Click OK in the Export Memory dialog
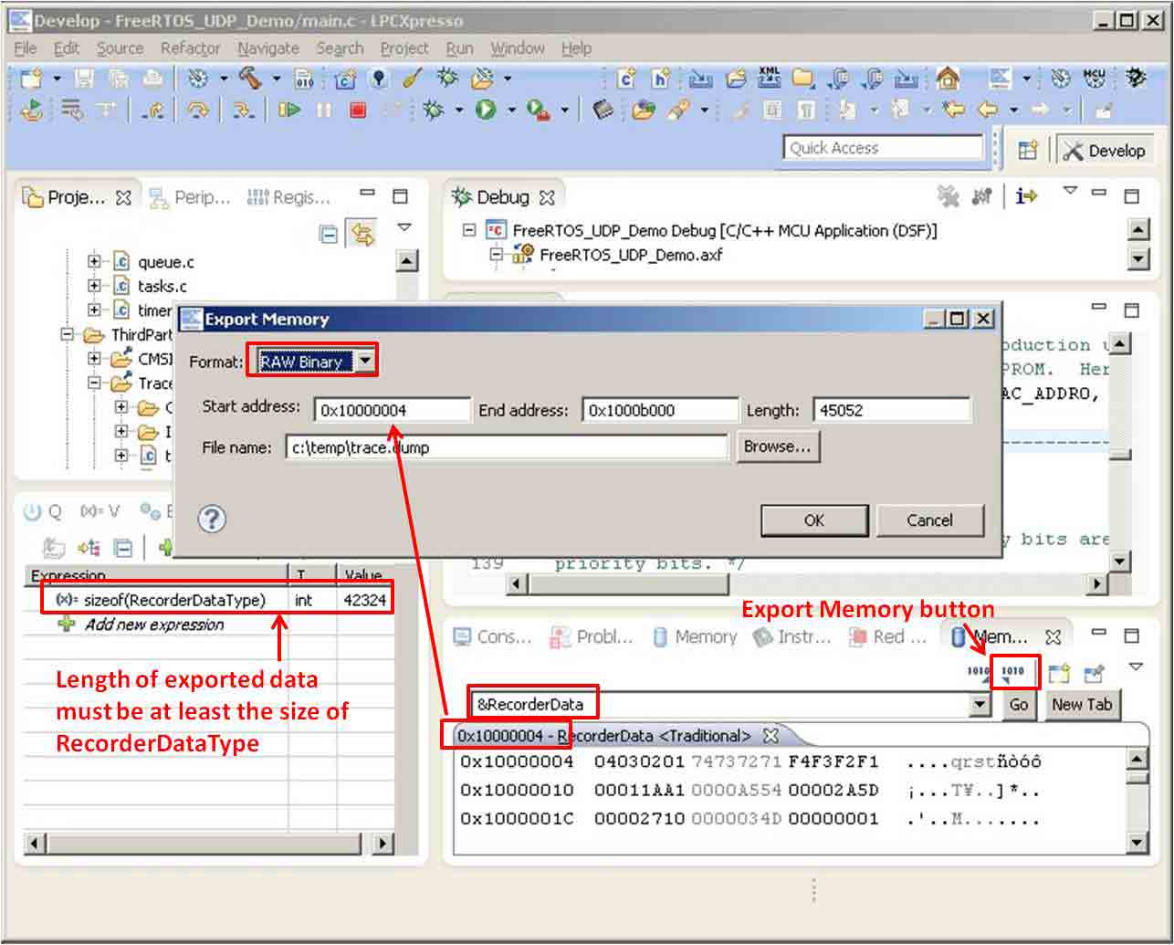This screenshot has height=945, width=1174. (813, 520)
